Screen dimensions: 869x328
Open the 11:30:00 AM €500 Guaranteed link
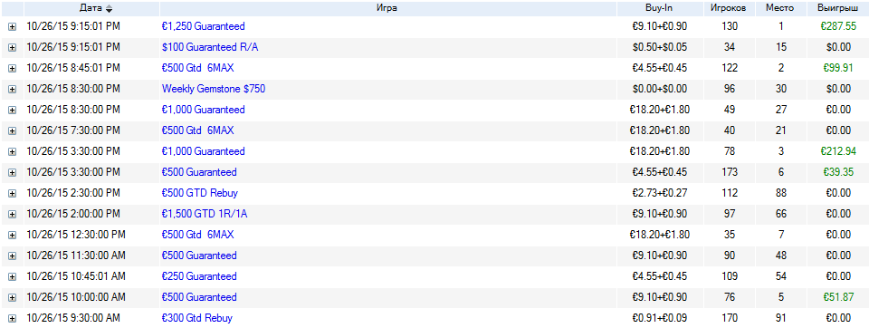pos(199,256)
